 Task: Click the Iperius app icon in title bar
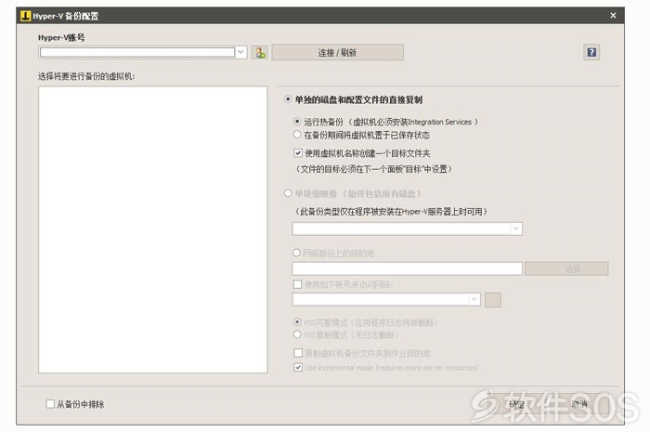pyautogui.click(x=26, y=16)
